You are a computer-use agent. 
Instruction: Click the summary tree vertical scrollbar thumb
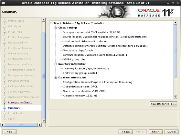[x=175, y=51]
